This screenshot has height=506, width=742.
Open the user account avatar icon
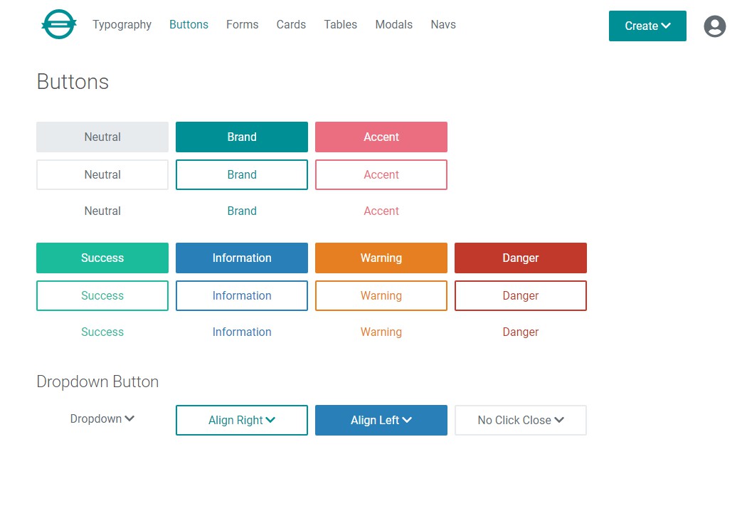click(x=714, y=26)
